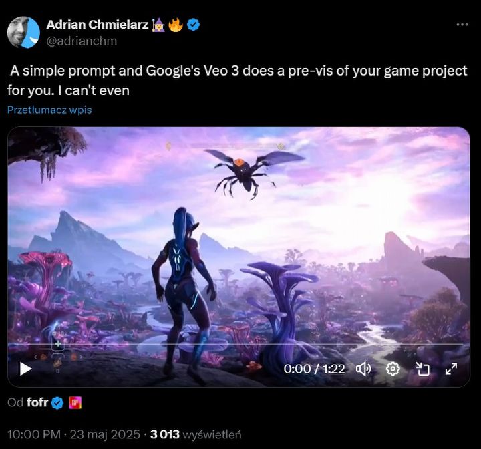The image size is (481, 449).
Task: Open the @adrianchm handle link
Action: [x=82, y=41]
